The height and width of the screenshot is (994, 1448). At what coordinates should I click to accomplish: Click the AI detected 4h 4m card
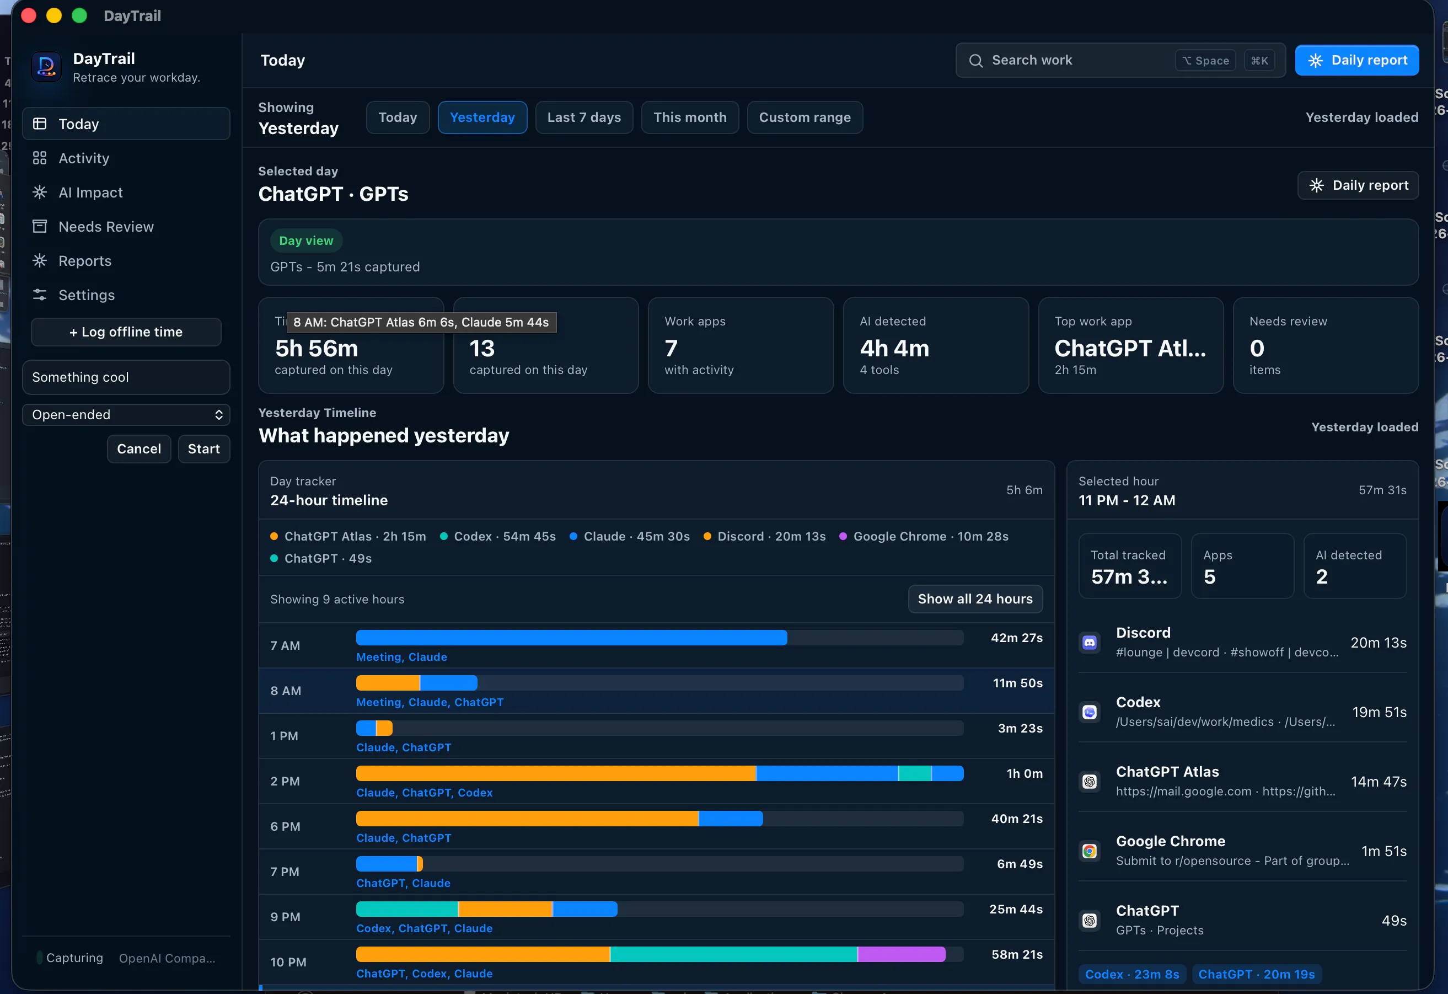click(936, 345)
